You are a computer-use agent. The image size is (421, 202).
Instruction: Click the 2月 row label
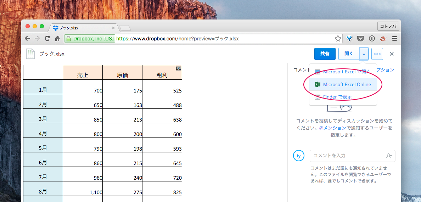[43, 101]
